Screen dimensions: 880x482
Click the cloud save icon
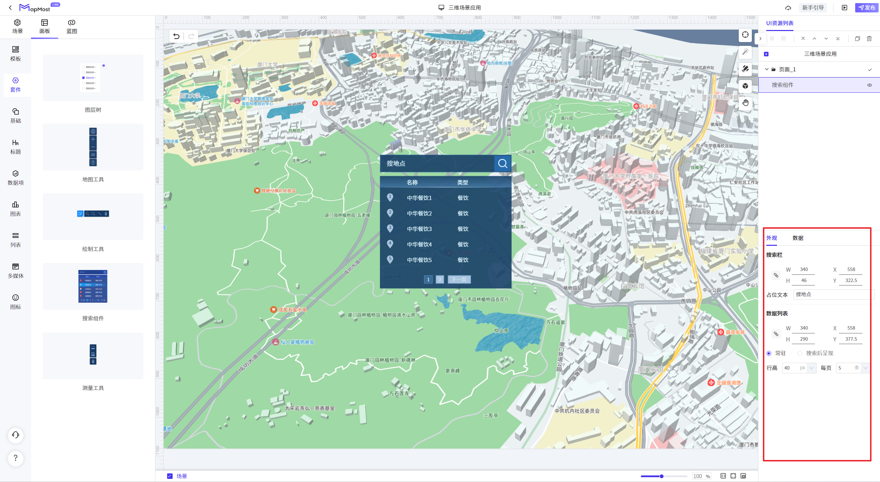pos(788,8)
